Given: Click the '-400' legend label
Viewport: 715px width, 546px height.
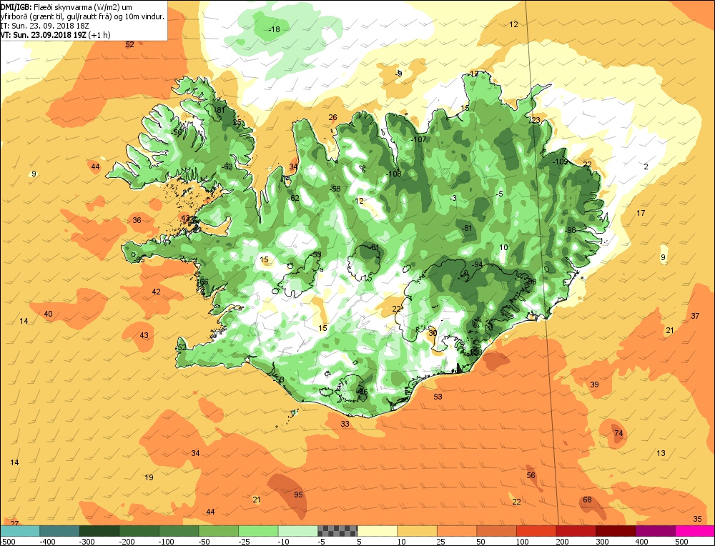Looking at the screenshot, I should tap(47, 542).
